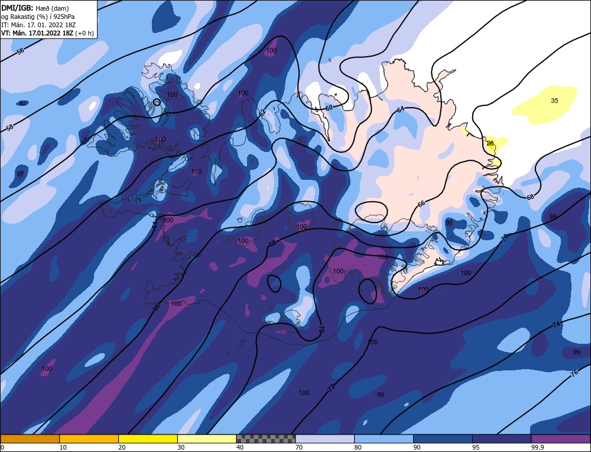Click the purple legend swatch above 99.9

tap(561, 439)
